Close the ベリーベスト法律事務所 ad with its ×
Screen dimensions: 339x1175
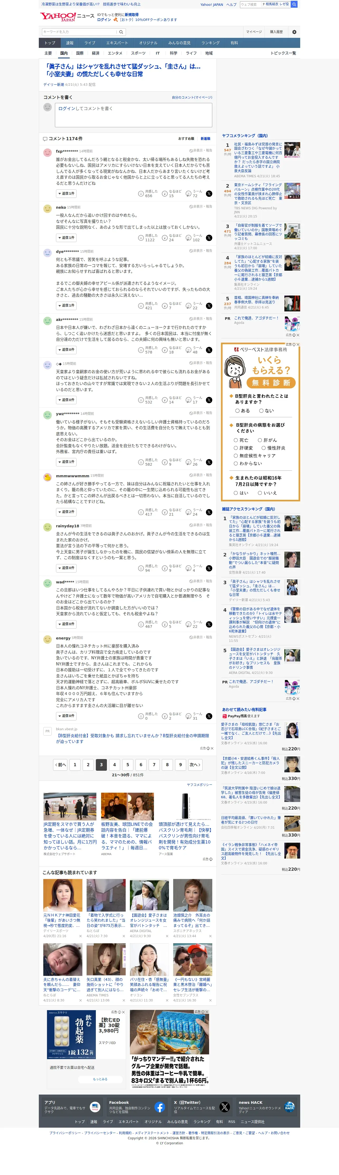click(x=298, y=344)
